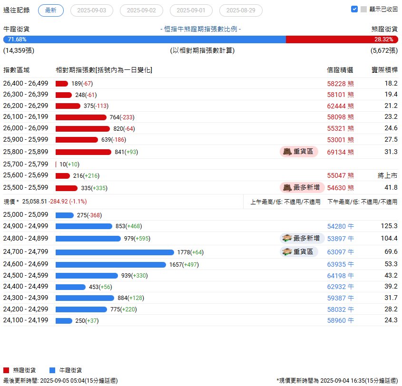Image resolution: width=402 pixels, height=386 pixels.
Task: Click the 將上市 status text
Action: [387, 175]
